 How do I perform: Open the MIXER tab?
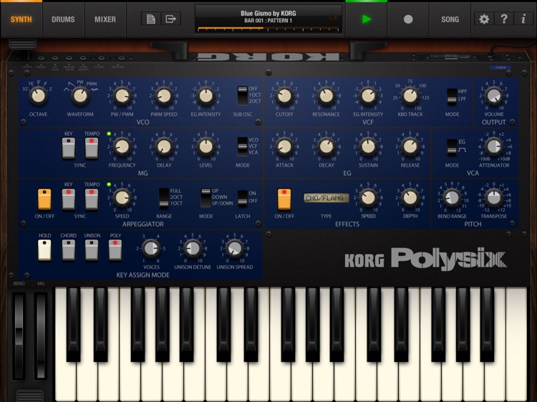coord(105,19)
